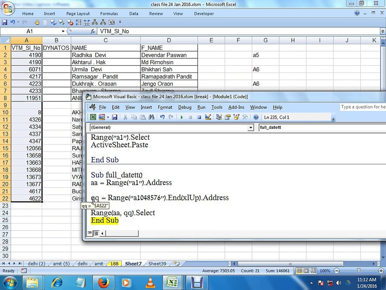Undo last action in Excel toolbar
Viewport: 386px width, 290px height.
pyautogui.click(x=12, y=23)
